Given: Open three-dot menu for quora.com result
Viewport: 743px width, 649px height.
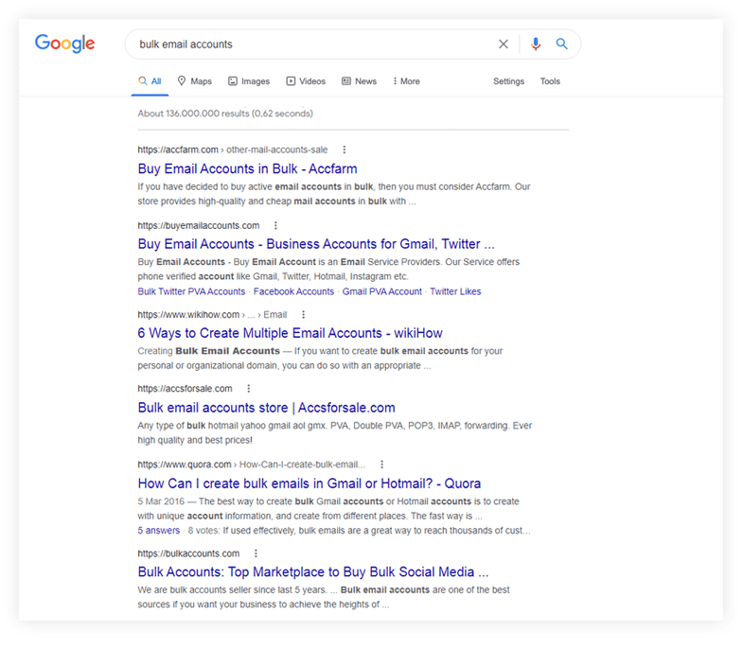Looking at the screenshot, I should pyautogui.click(x=381, y=465).
